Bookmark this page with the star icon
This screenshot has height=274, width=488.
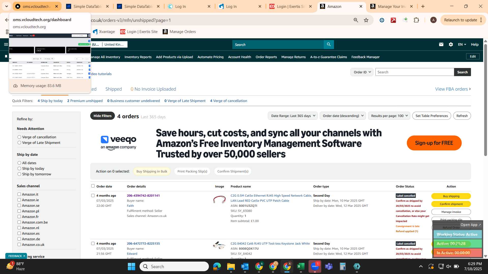coord(366,20)
